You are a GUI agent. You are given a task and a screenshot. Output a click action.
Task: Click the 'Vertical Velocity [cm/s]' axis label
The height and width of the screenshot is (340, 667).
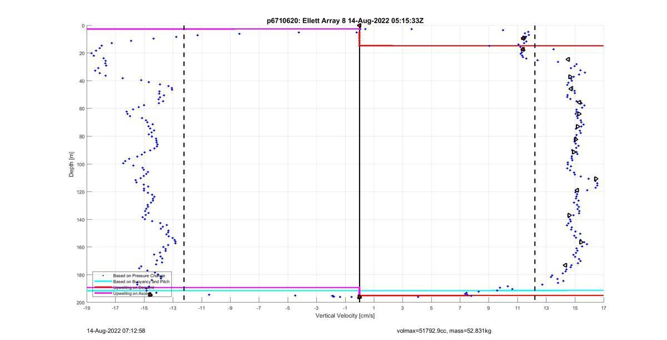pos(345,316)
